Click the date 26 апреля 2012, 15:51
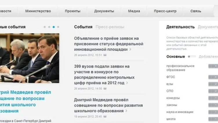The image size is (218, 123). (x=88, y=55)
